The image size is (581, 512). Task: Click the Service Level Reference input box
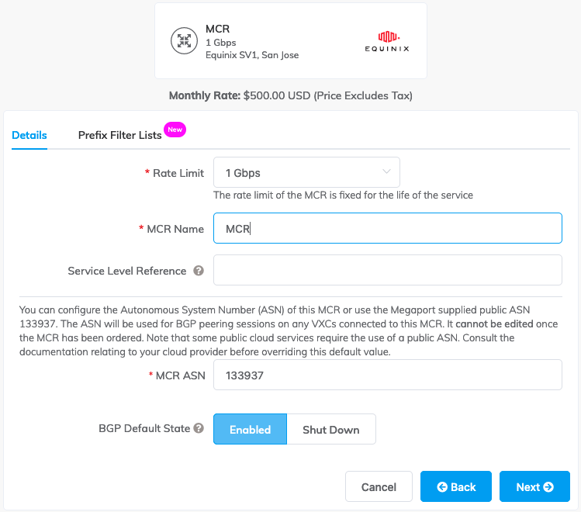(387, 270)
